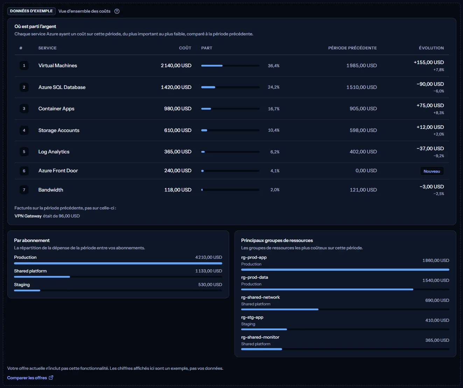Screen dimensions: 463x388
Task: Click the Shared platform subscription label
Action: click(x=30, y=271)
